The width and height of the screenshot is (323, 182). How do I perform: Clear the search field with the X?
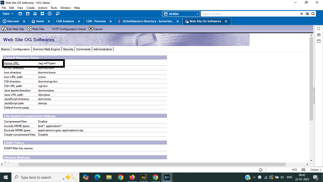(302, 14)
